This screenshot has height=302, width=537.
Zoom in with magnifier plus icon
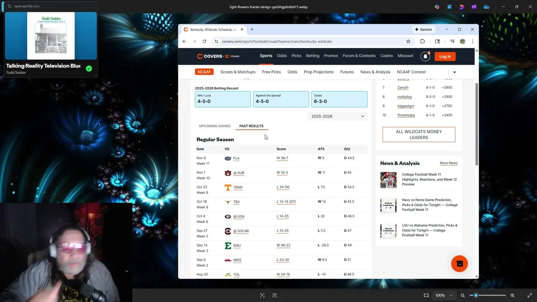click(x=512, y=295)
